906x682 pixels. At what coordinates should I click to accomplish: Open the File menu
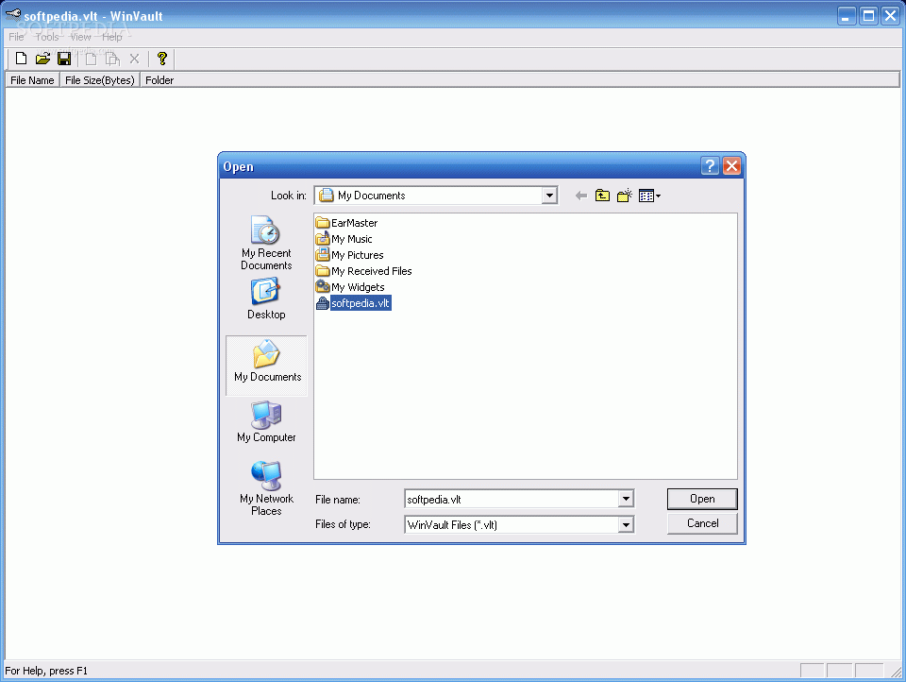pos(16,37)
